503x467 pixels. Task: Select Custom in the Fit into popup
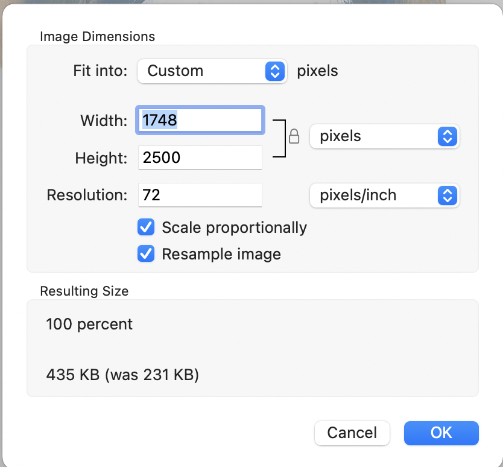(x=212, y=71)
